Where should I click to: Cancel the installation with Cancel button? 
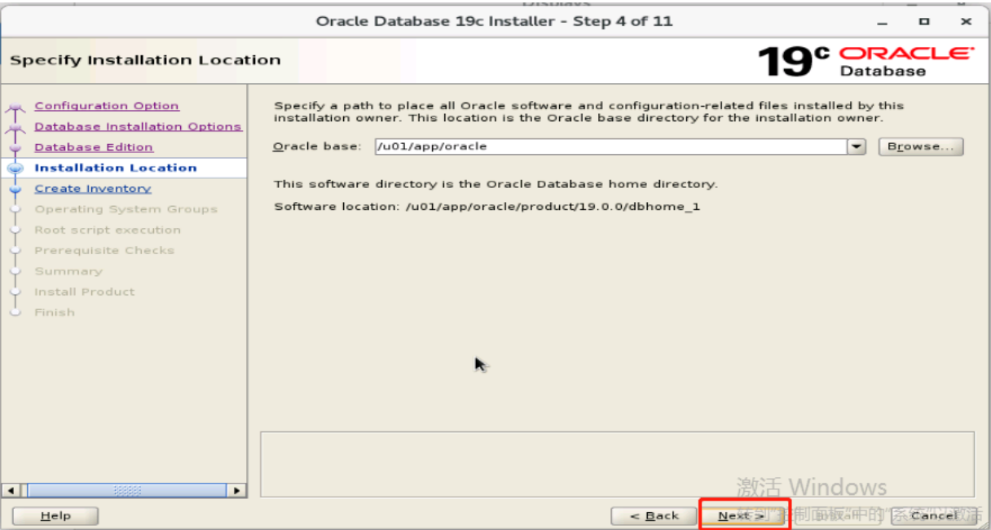click(934, 516)
